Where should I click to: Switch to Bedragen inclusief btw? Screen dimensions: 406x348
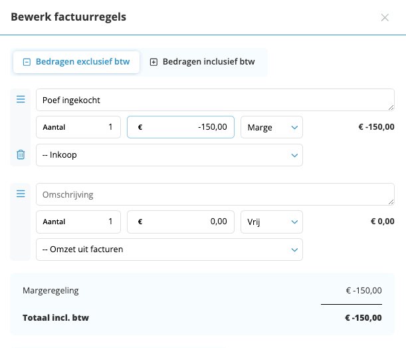pos(202,62)
